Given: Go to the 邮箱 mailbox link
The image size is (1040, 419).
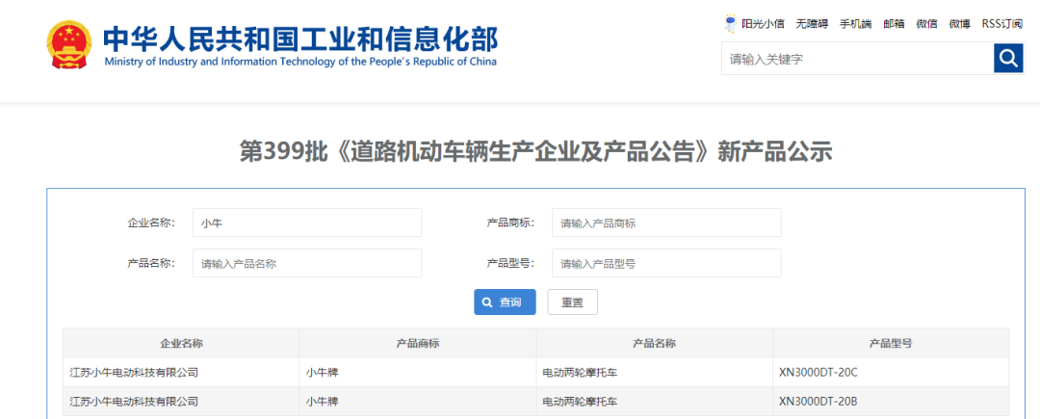Looking at the screenshot, I should (x=894, y=23).
